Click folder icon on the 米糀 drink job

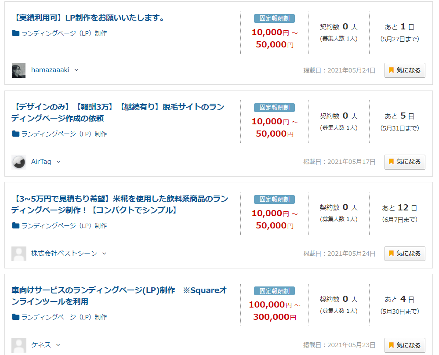tap(16, 225)
